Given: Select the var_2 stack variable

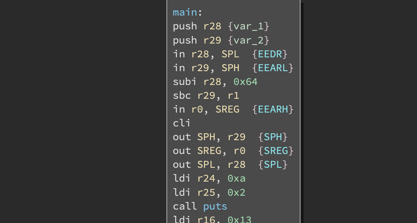Looking at the screenshot, I should (x=249, y=40).
